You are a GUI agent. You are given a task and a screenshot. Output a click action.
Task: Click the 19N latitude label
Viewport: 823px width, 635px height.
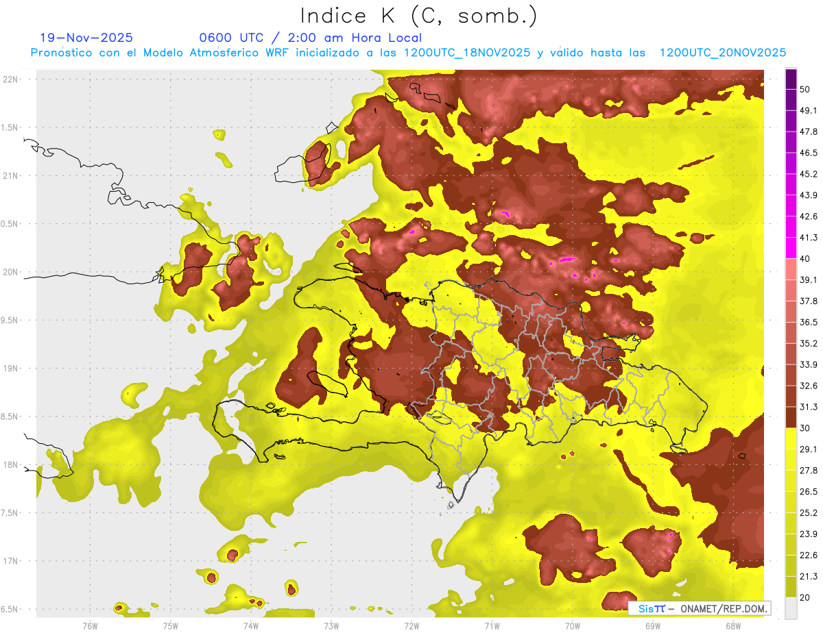point(12,369)
